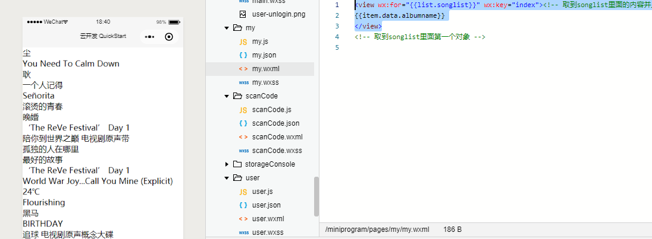Click the JS icon beside user.js
652x239 pixels.
(243, 192)
